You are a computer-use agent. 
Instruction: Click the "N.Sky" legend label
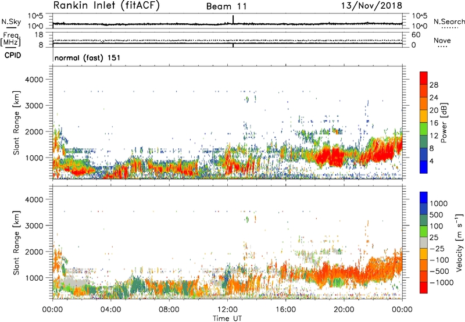pyautogui.click(x=11, y=22)
